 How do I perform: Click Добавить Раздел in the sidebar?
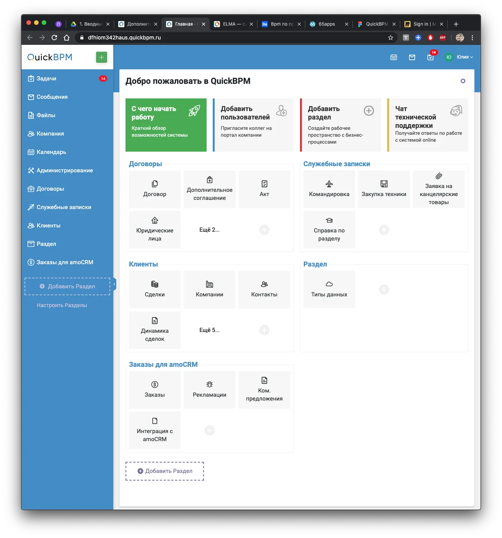67,286
